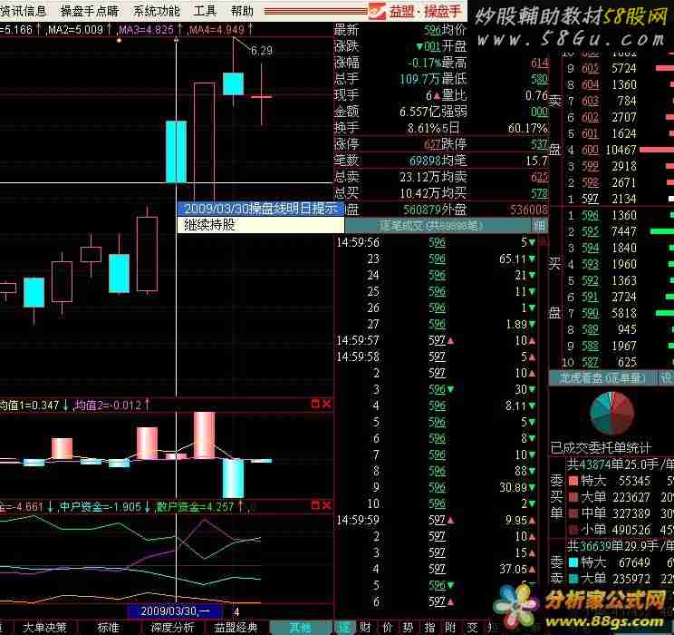Viewport: 674px width, 635px height.
Task: Select the 变 tab in bottom bar
Action: pyautogui.click(x=472, y=627)
